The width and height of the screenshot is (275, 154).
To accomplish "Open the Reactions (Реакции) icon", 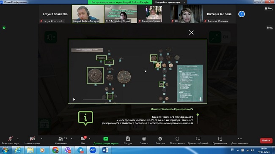I will 160,139.
